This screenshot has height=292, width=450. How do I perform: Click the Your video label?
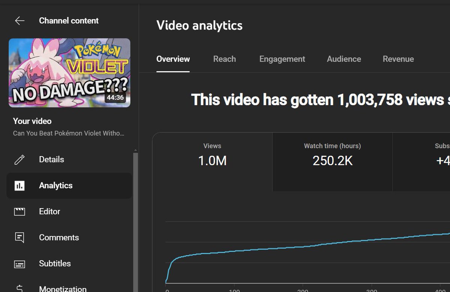click(x=32, y=121)
